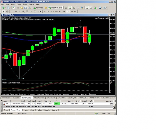The width and height of the screenshot is (156, 131).
Task: Toggle the Data Window crosshair-target icon
Action: 18,8
